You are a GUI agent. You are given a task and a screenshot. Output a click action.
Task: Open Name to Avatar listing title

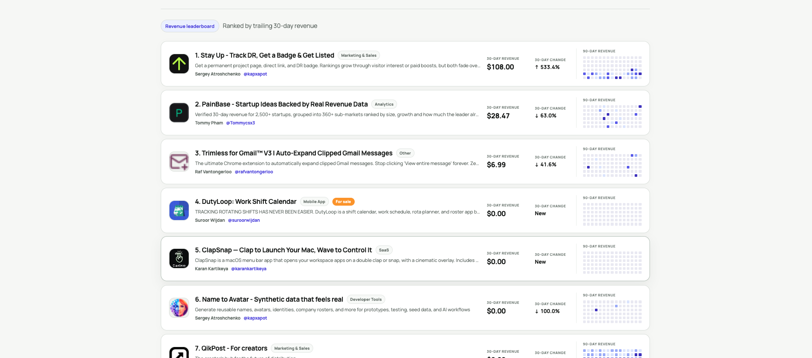click(x=269, y=299)
